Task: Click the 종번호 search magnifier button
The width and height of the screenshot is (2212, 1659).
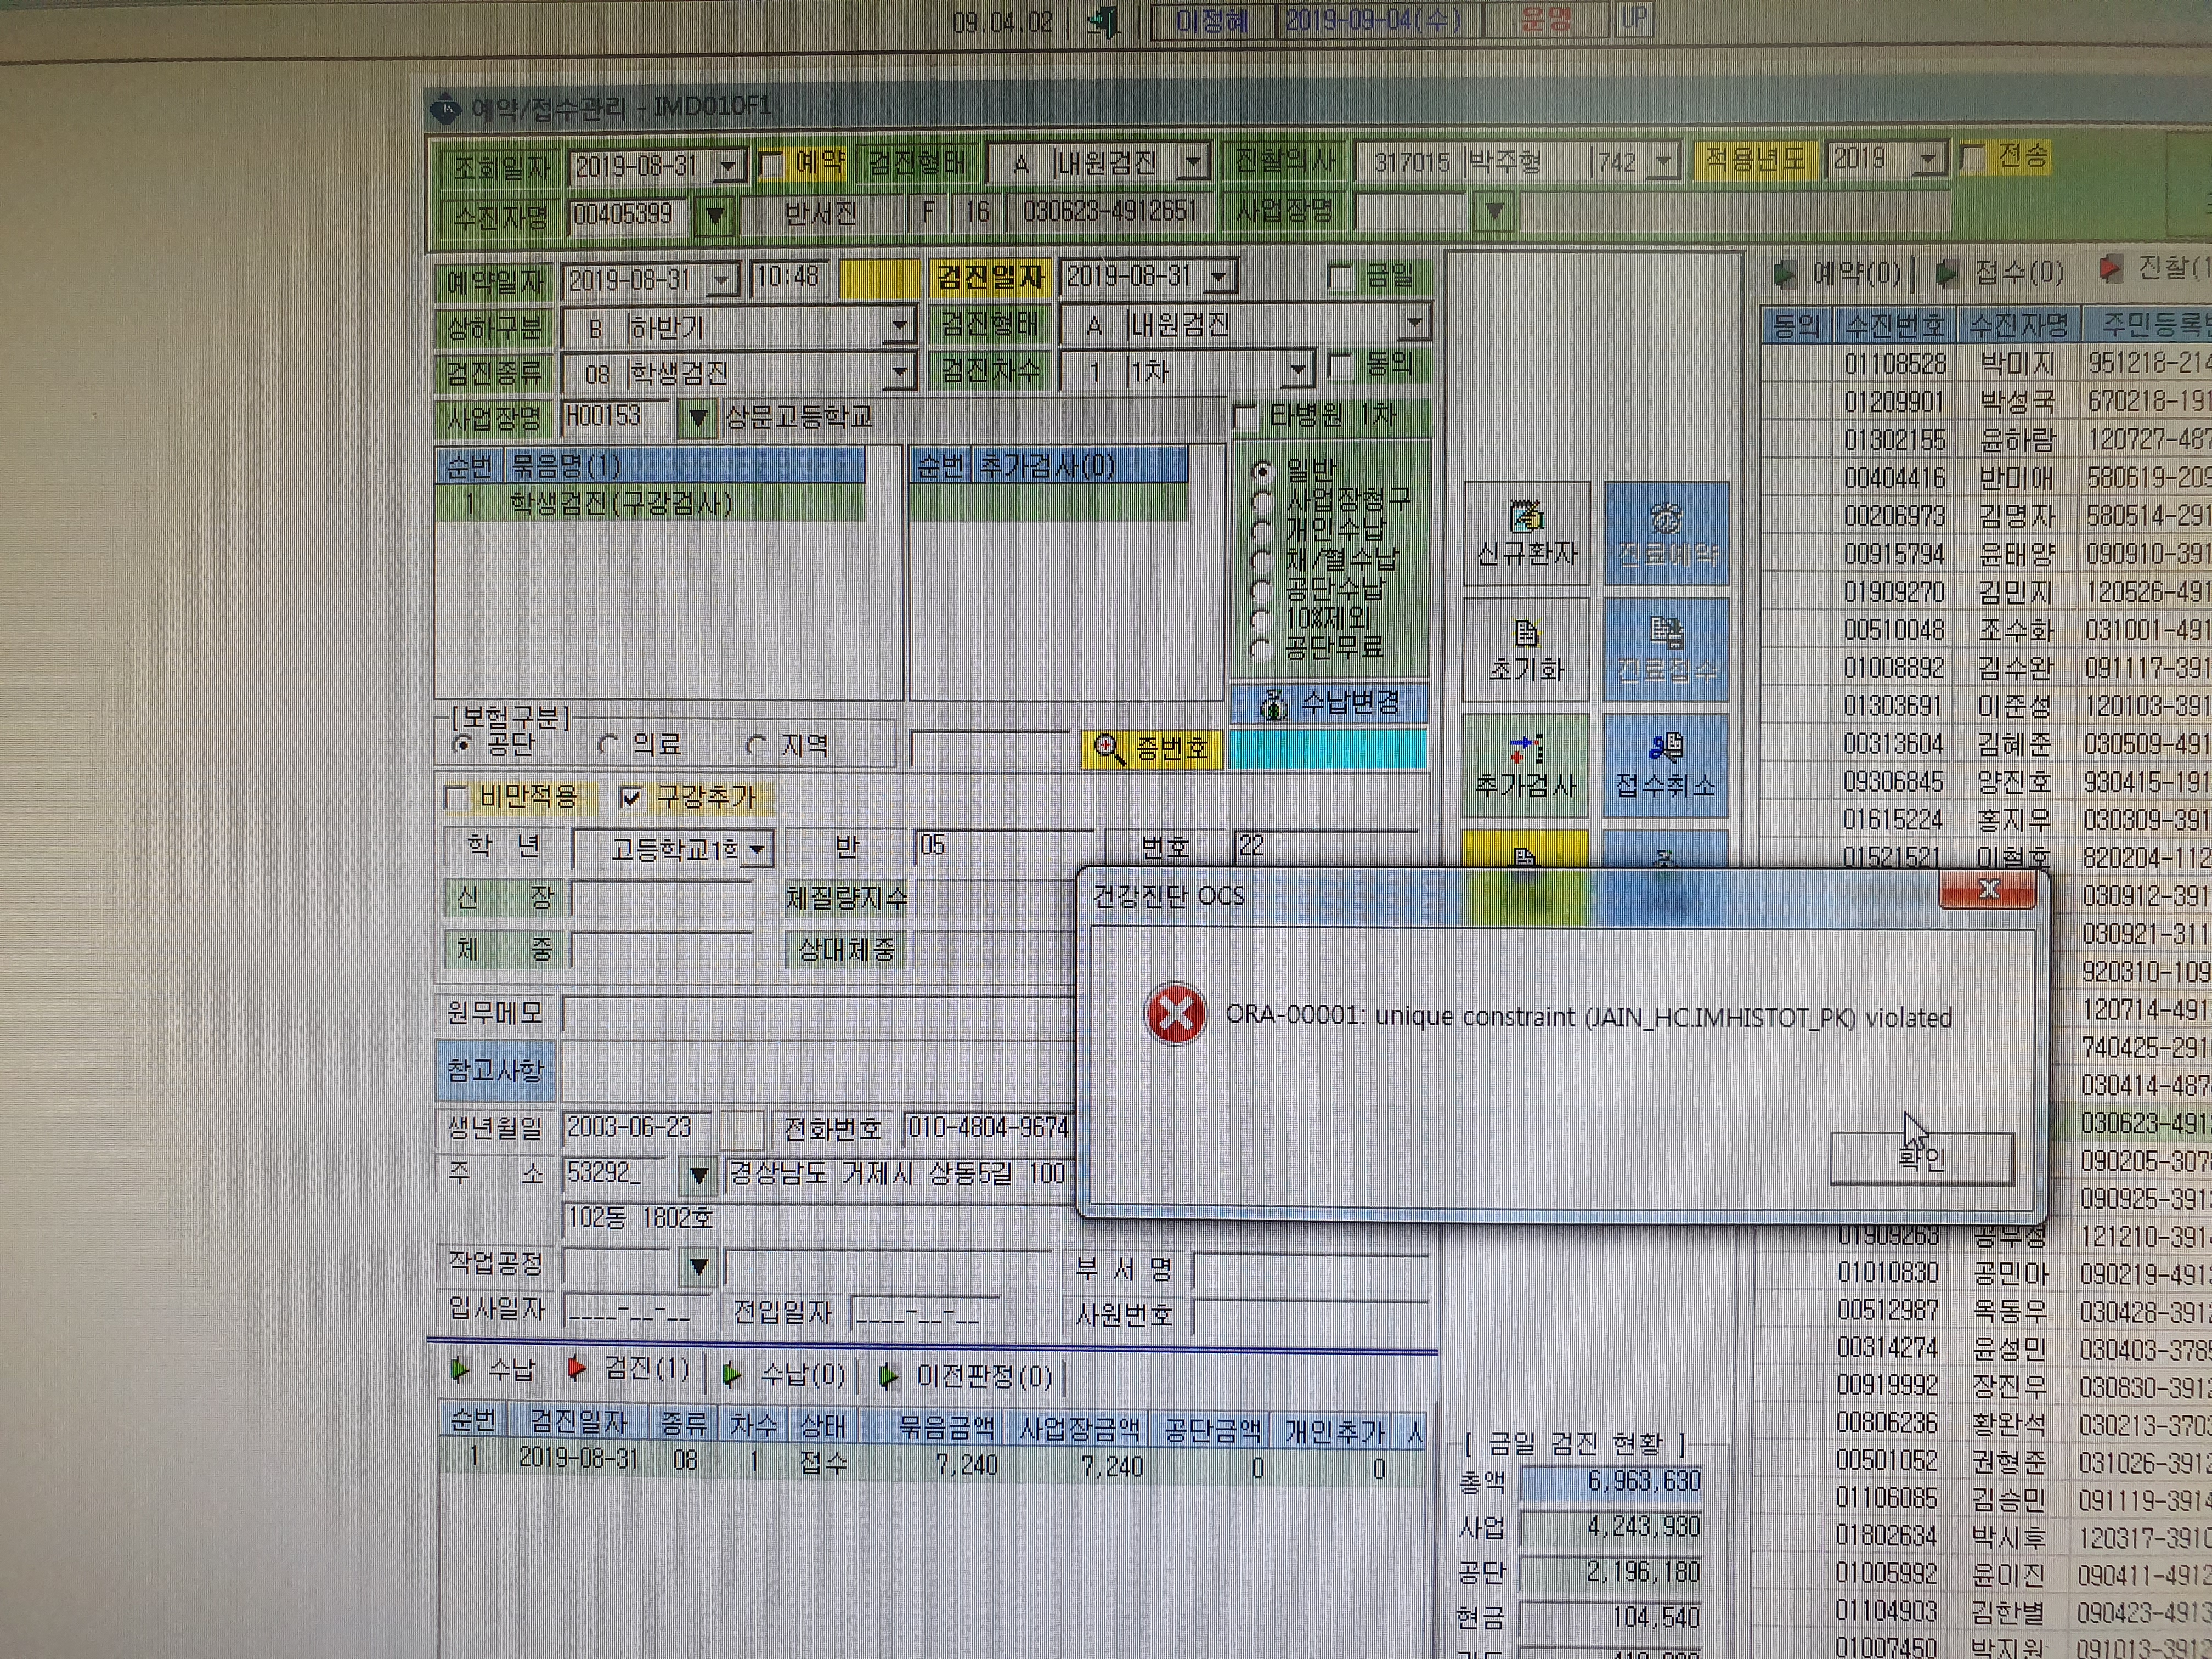Action: click(x=1151, y=748)
